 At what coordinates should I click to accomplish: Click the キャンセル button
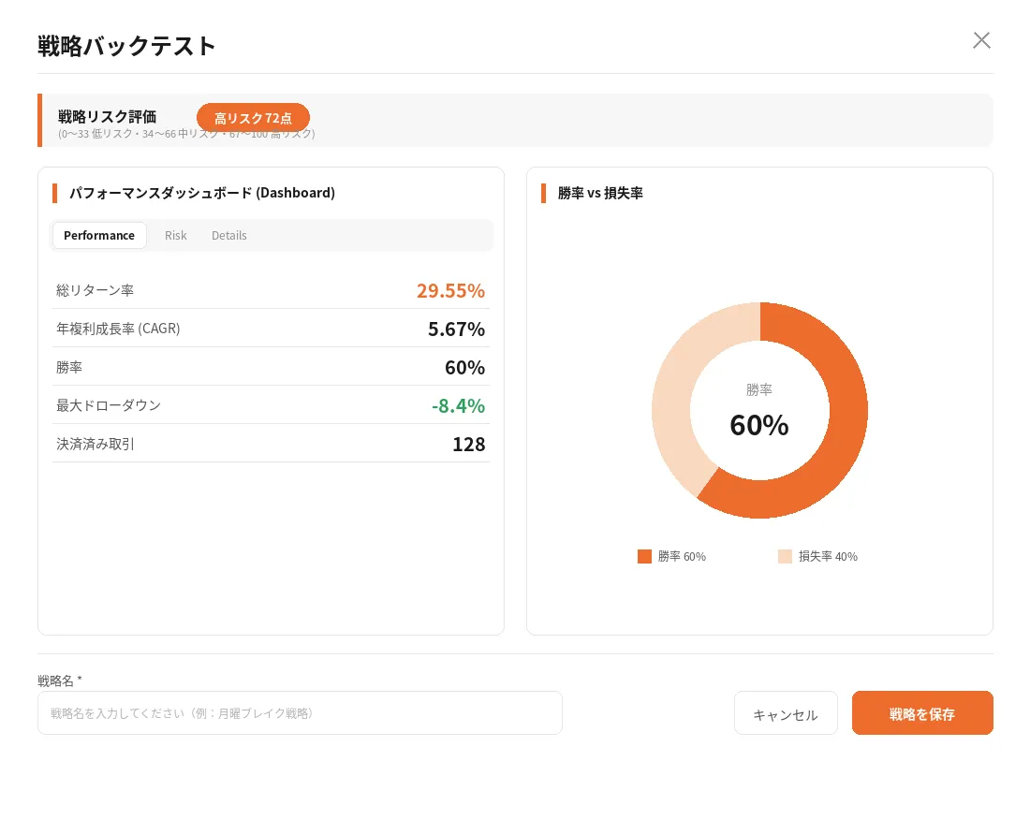(786, 713)
